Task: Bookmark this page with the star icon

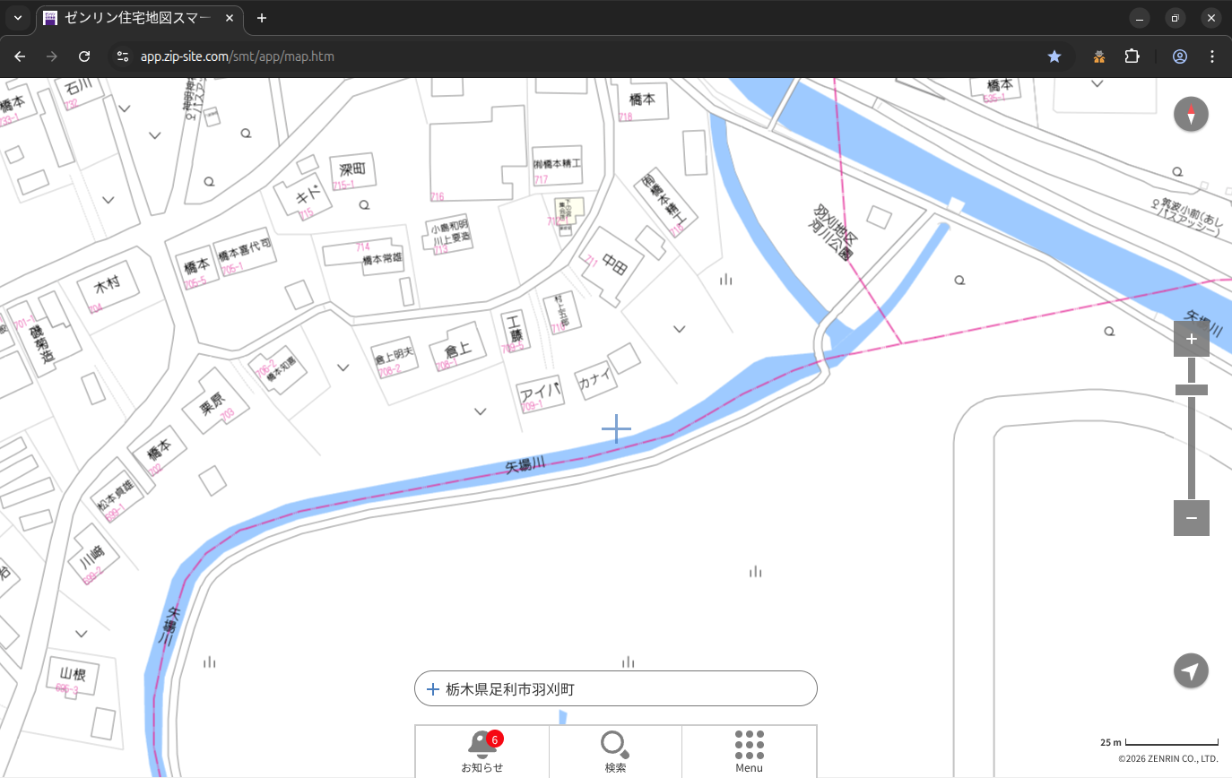Action: coord(1054,56)
